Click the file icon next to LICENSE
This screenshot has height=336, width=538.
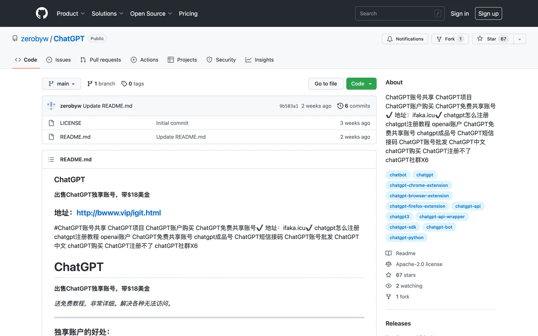pyautogui.click(x=51, y=123)
